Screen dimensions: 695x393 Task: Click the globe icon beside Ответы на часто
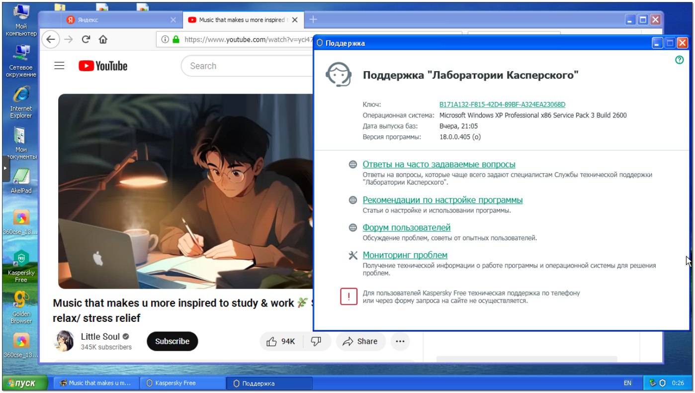[x=353, y=165]
